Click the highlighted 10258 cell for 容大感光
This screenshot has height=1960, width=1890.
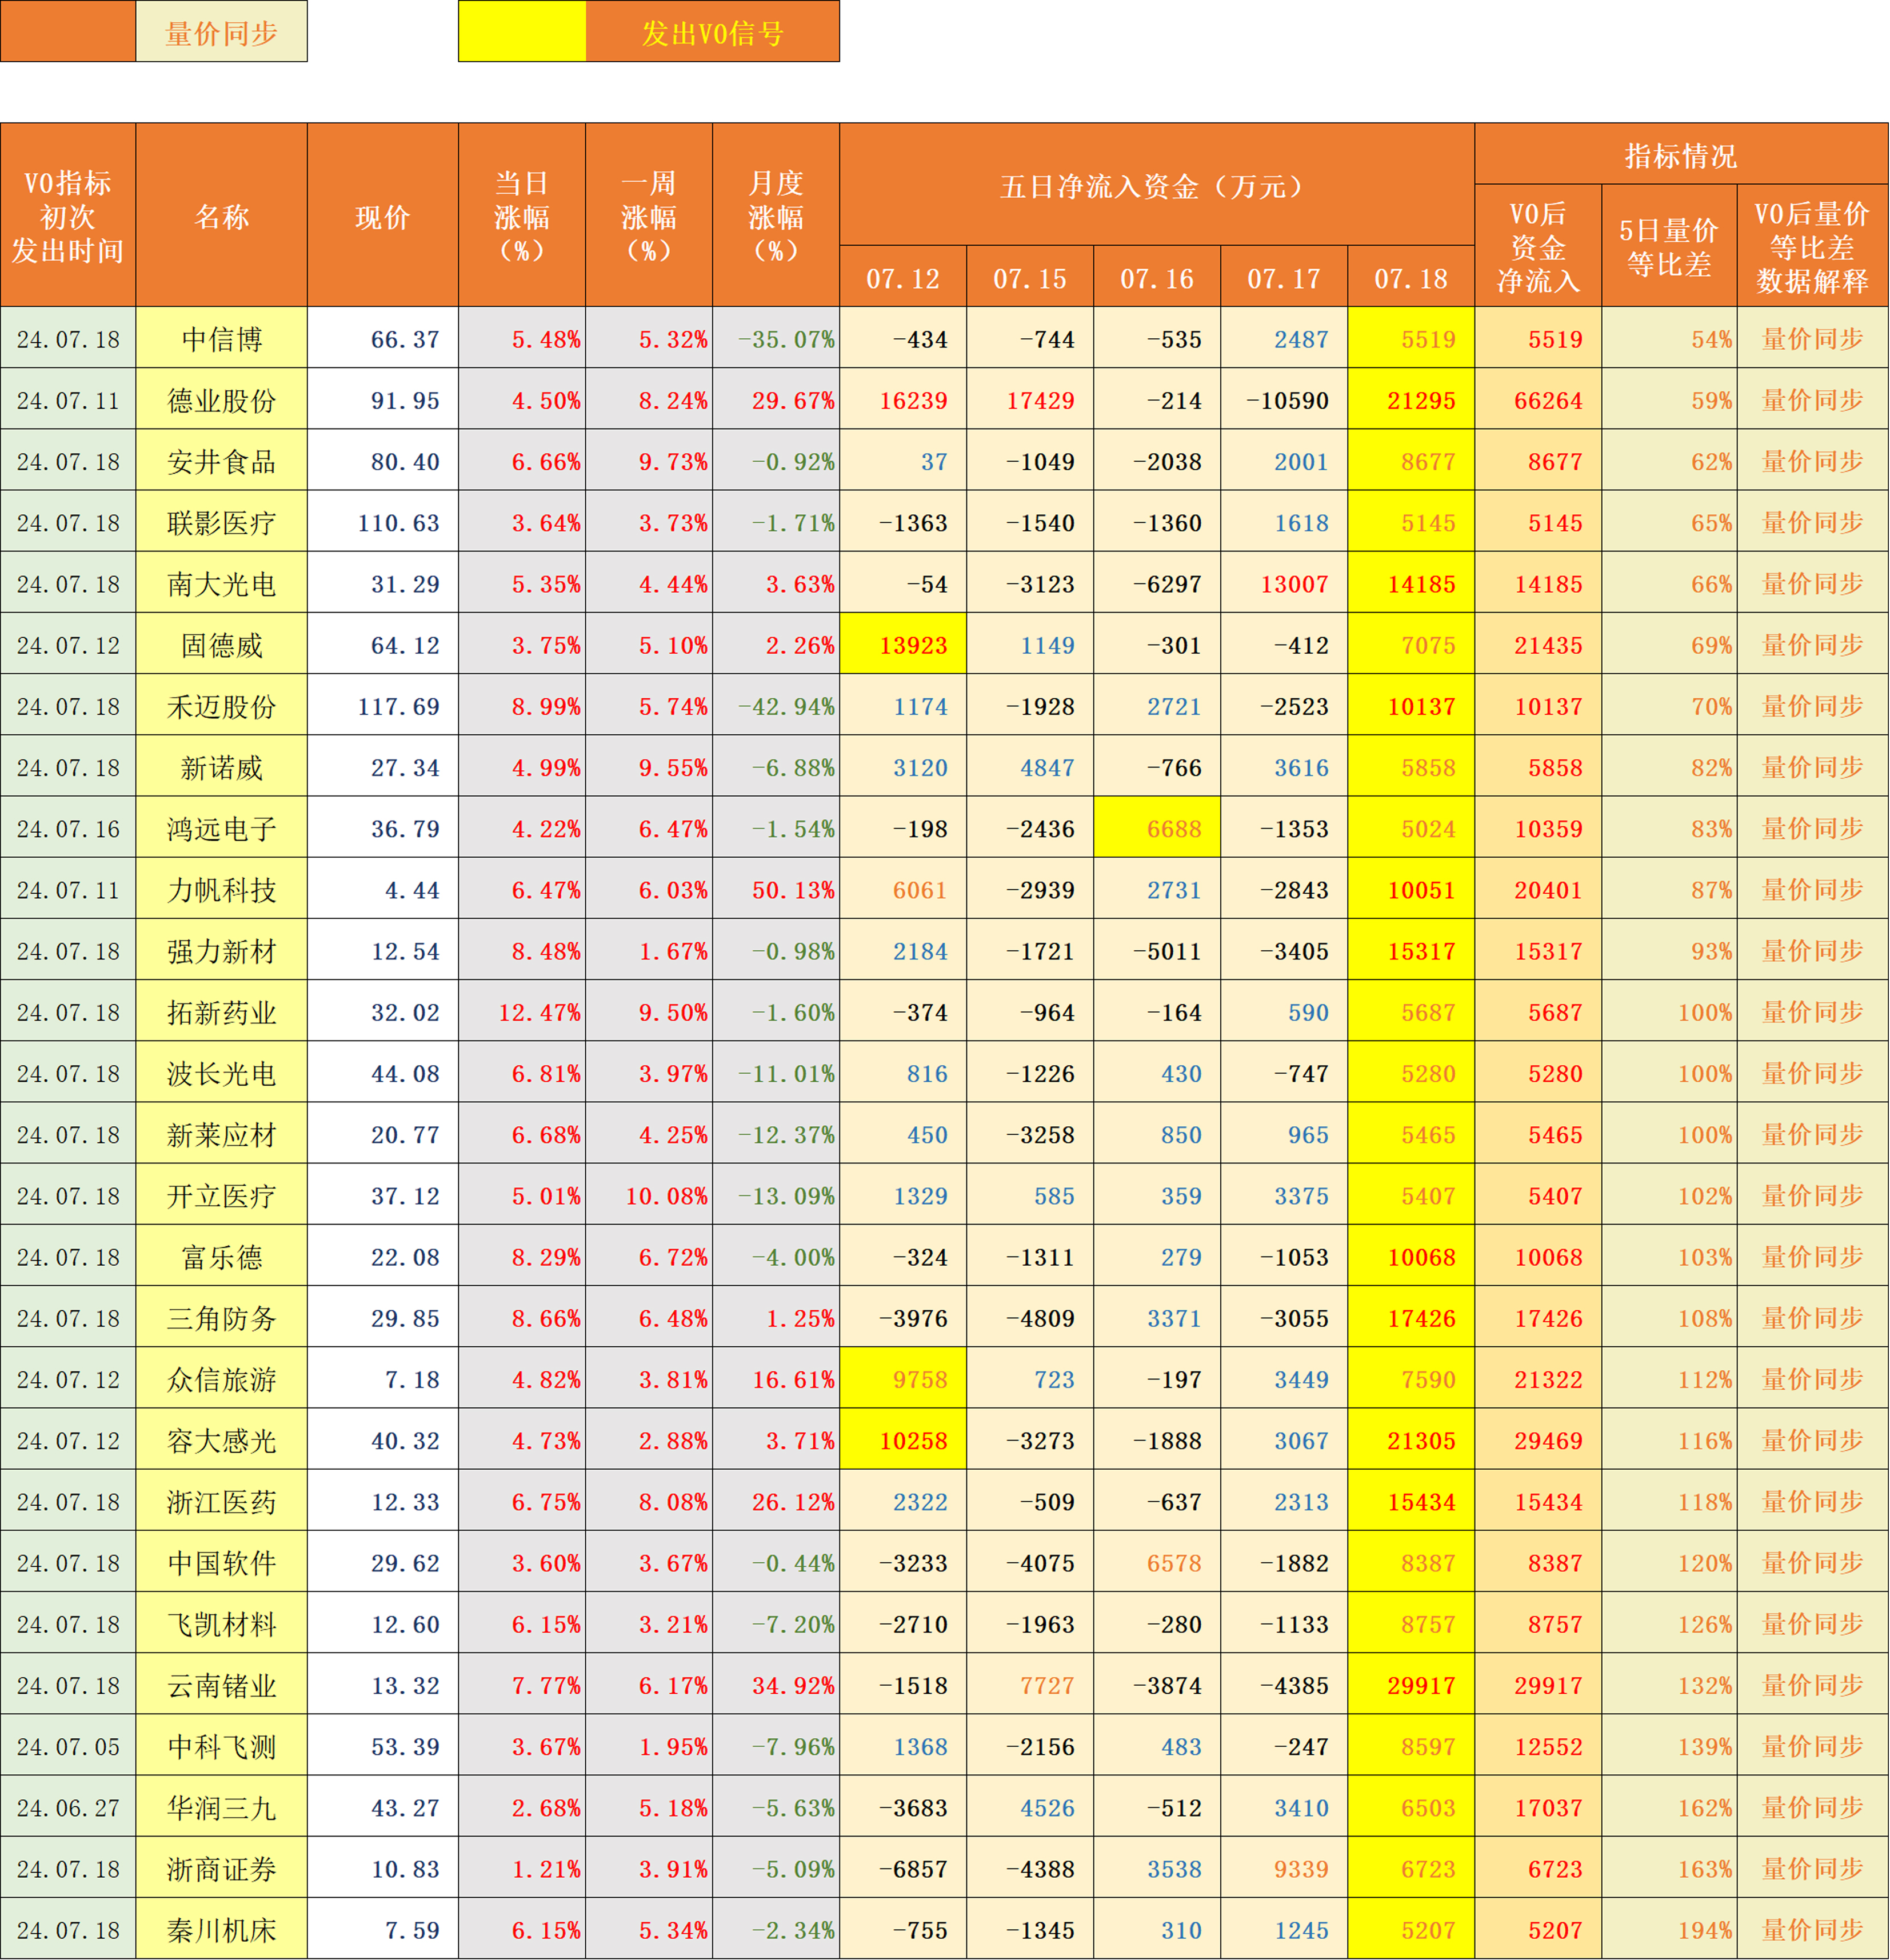pyautogui.click(x=903, y=1440)
